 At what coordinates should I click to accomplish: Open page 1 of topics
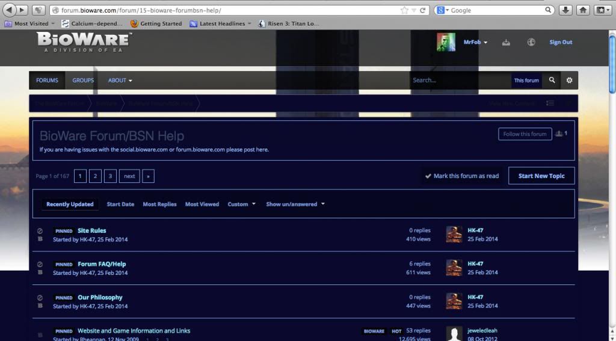80,176
